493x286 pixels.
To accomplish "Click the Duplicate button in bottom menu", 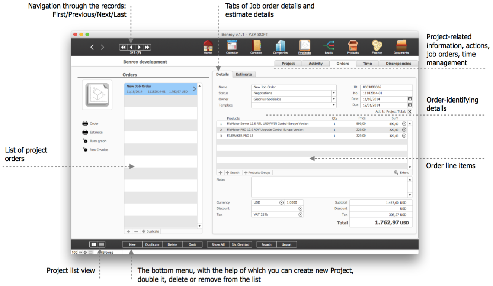I will (152, 244).
